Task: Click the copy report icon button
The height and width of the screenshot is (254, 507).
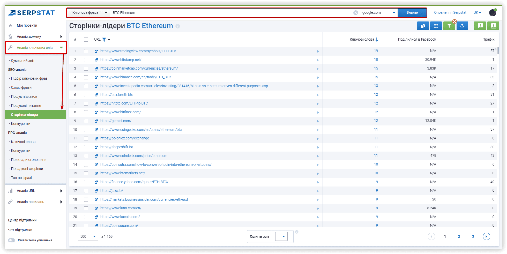Action: coord(423,26)
